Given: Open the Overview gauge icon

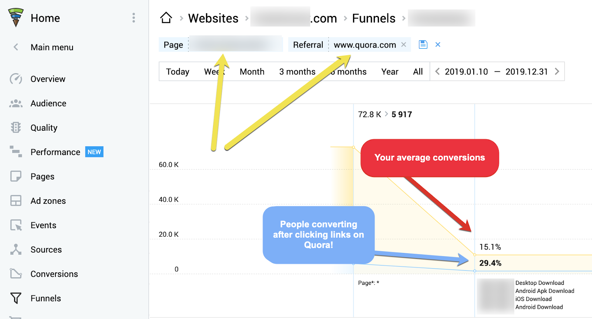Looking at the screenshot, I should pos(16,79).
